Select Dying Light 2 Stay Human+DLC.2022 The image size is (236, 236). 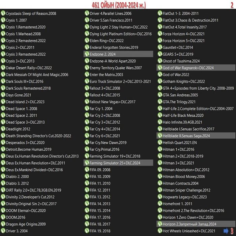[x=119, y=27]
